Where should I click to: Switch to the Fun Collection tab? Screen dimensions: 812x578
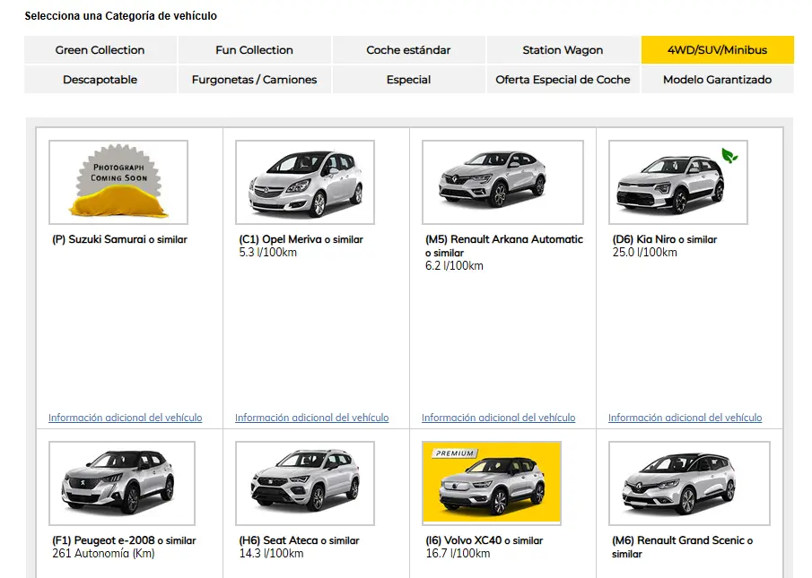254,50
